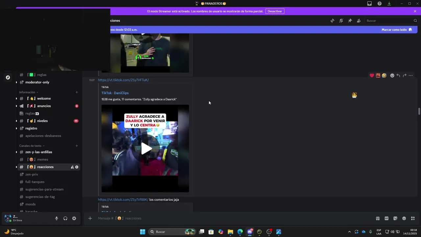Open the Discord help question mark
421x237 pixels.
(380, 4)
